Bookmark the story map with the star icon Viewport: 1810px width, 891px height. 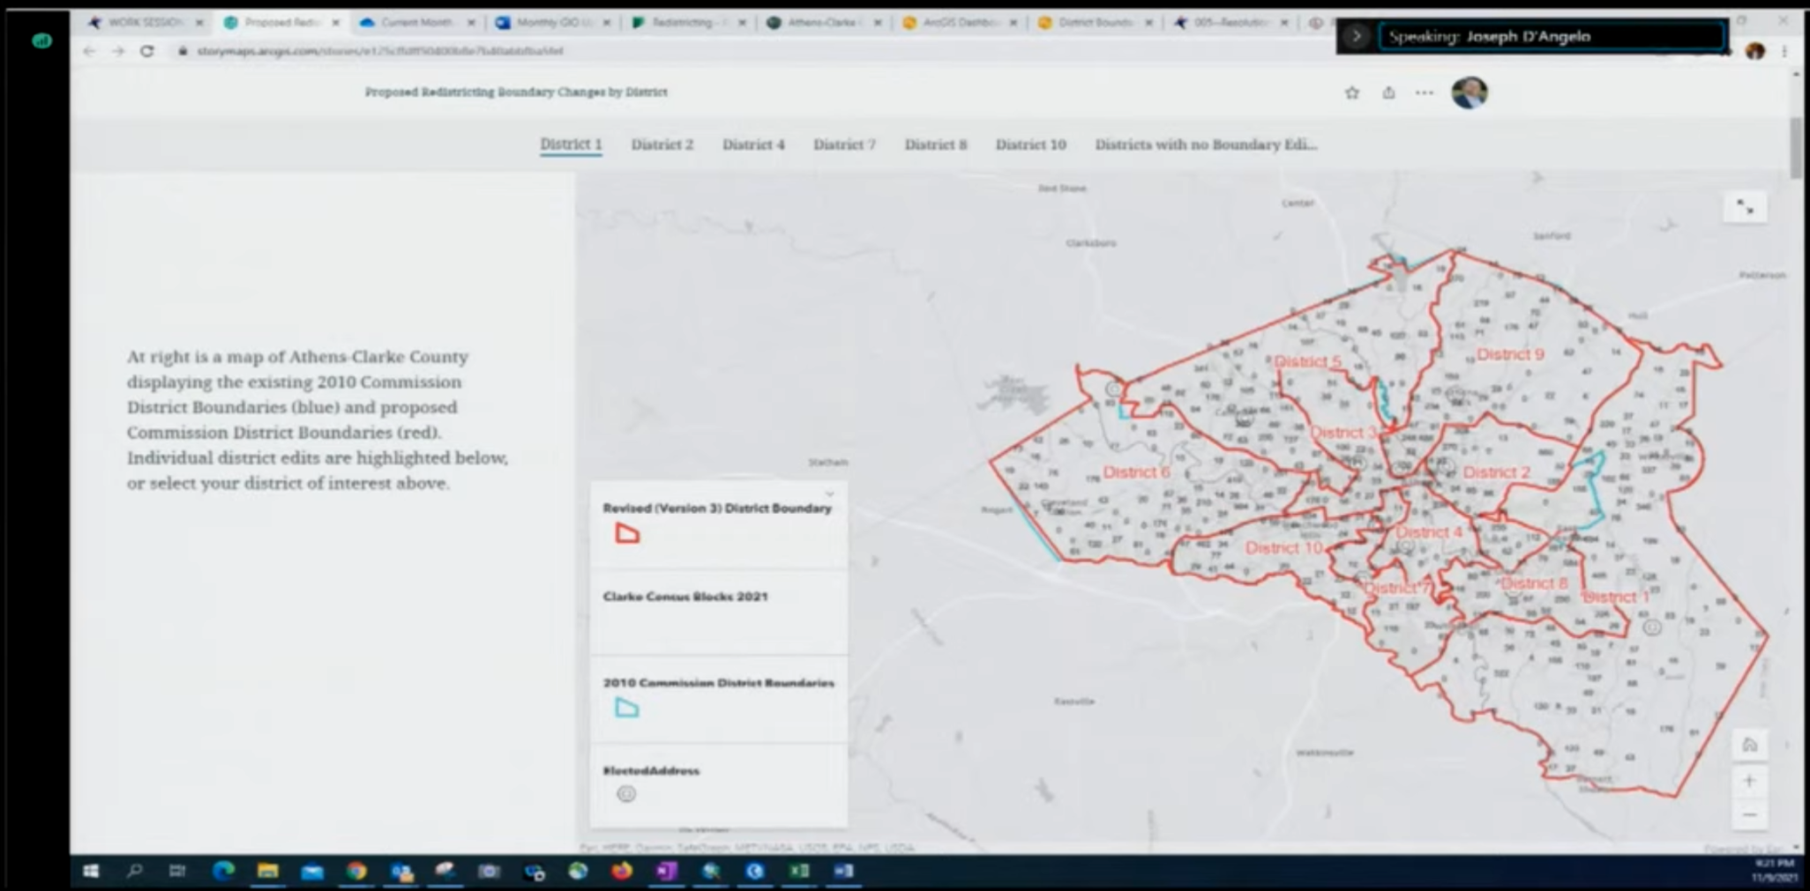click(1351, 93)
